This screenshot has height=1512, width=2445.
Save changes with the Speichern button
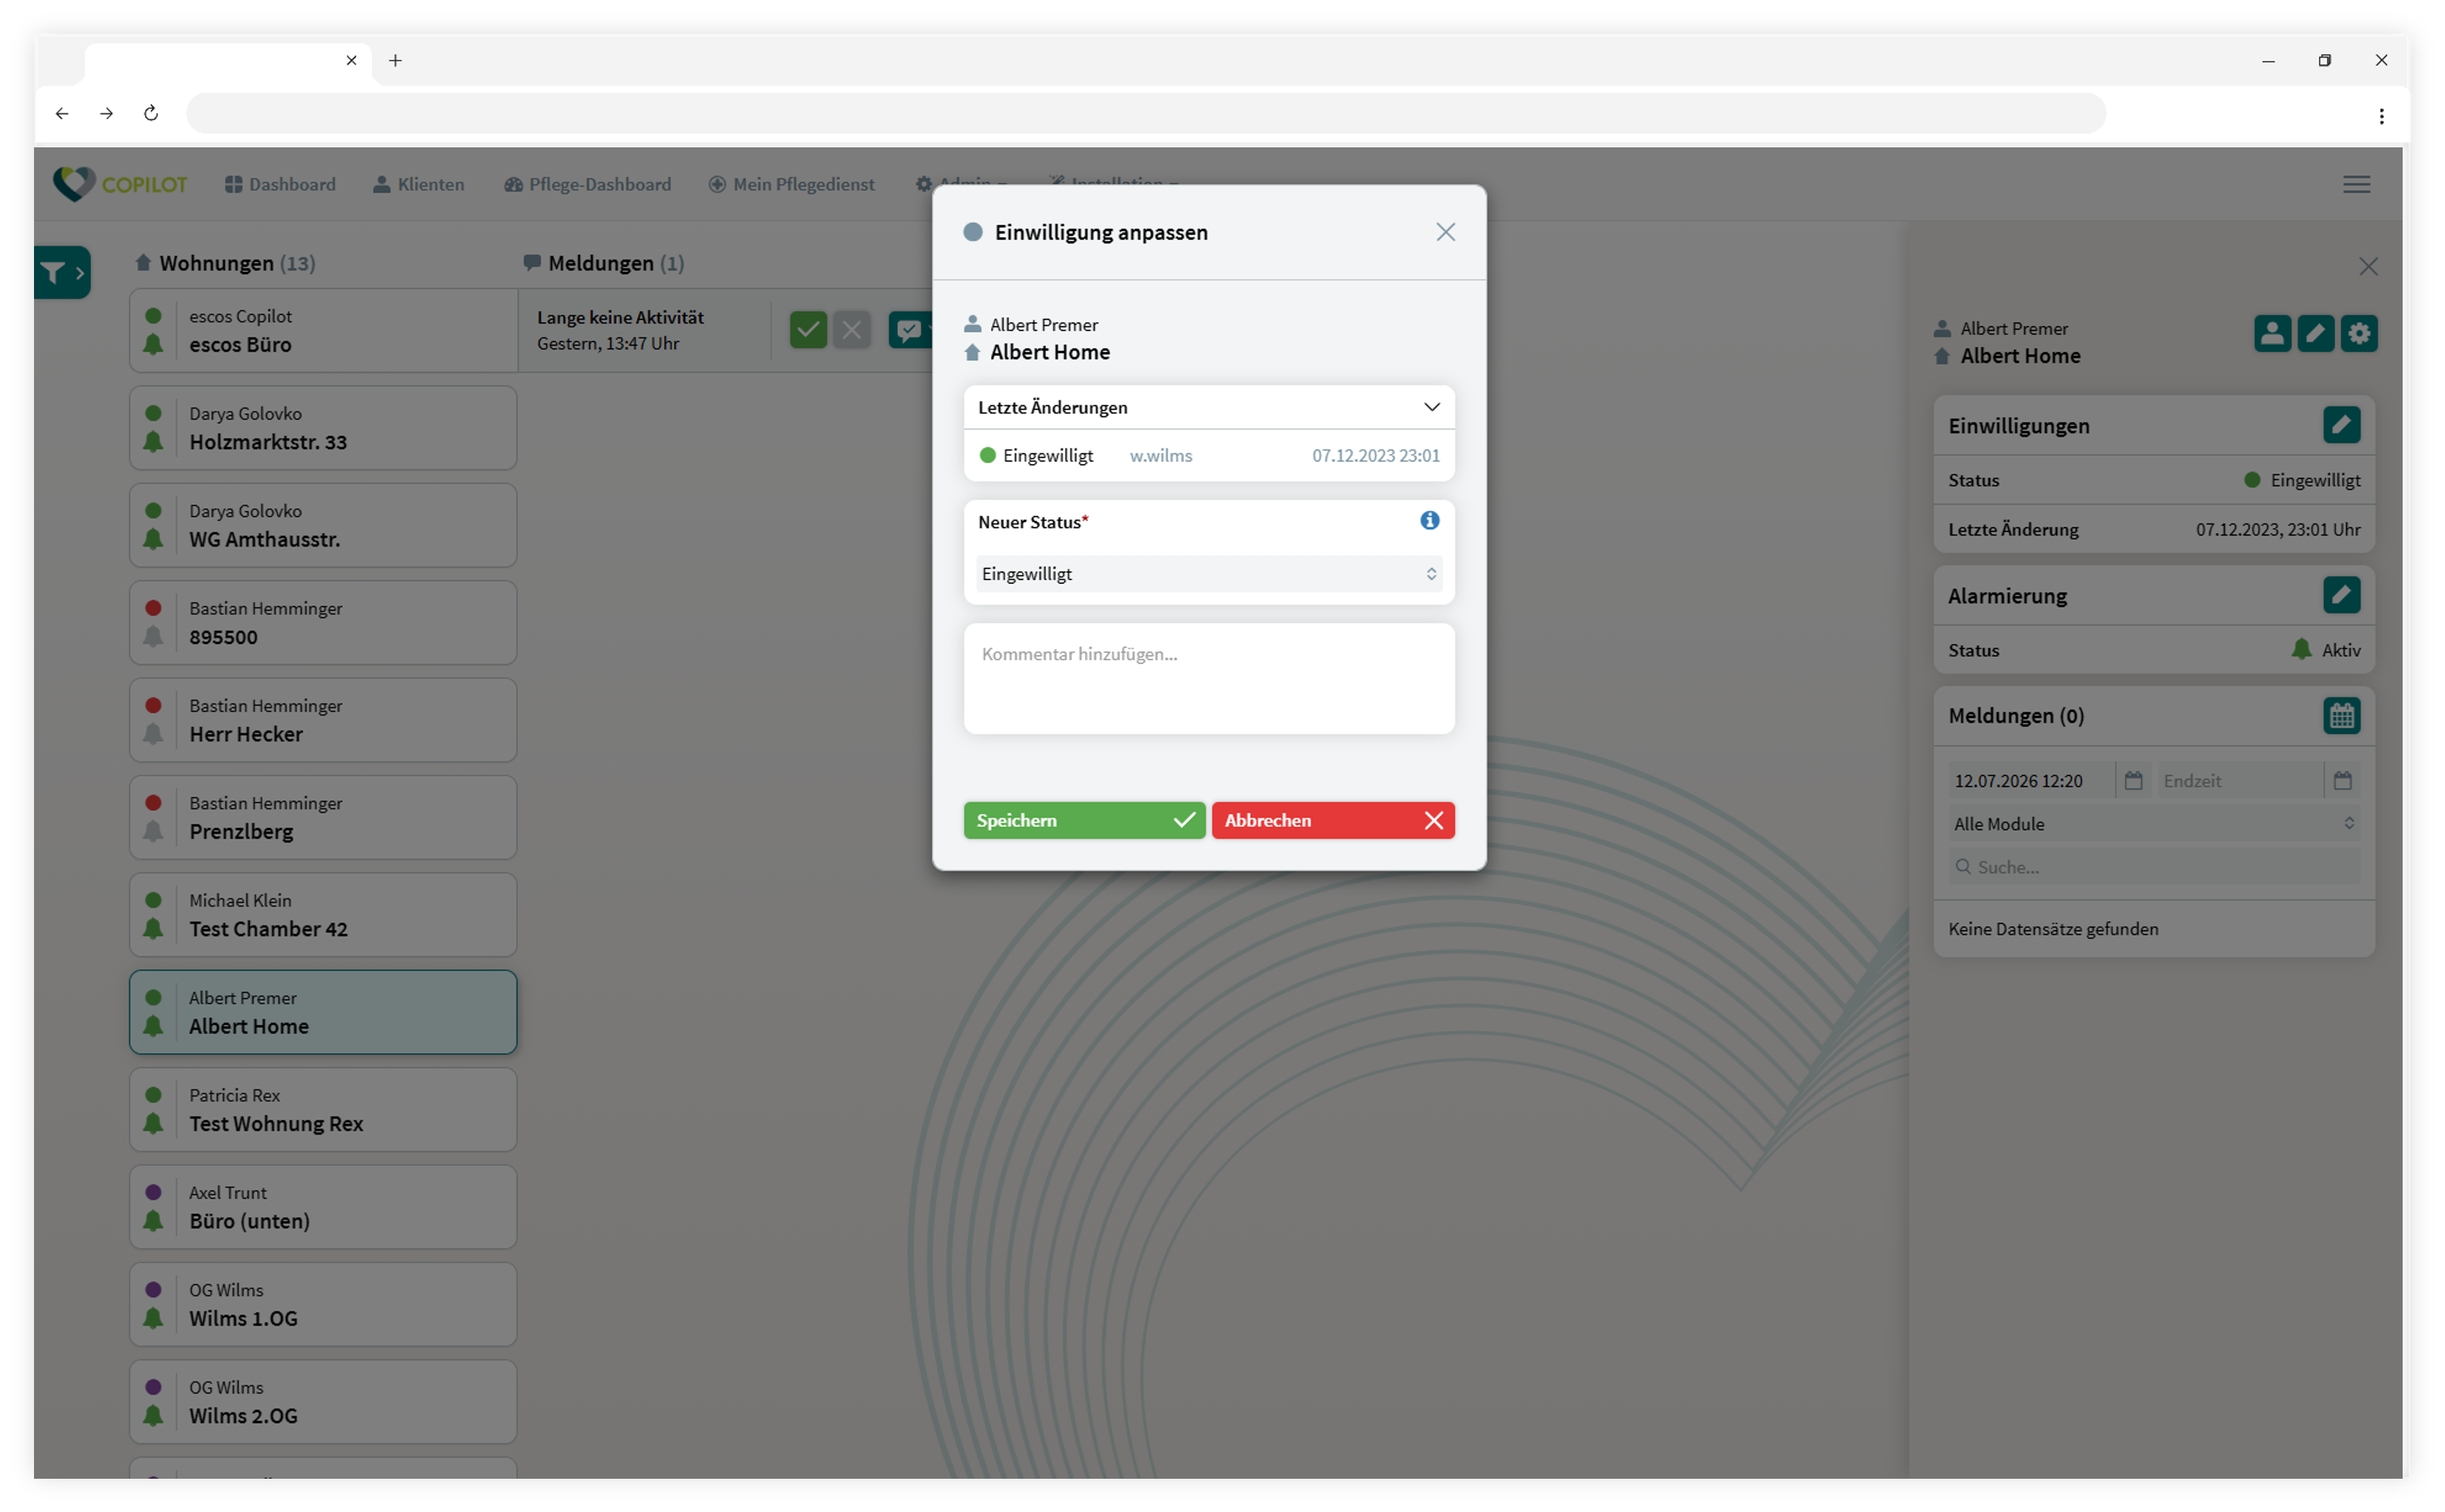pos(1084,820)
